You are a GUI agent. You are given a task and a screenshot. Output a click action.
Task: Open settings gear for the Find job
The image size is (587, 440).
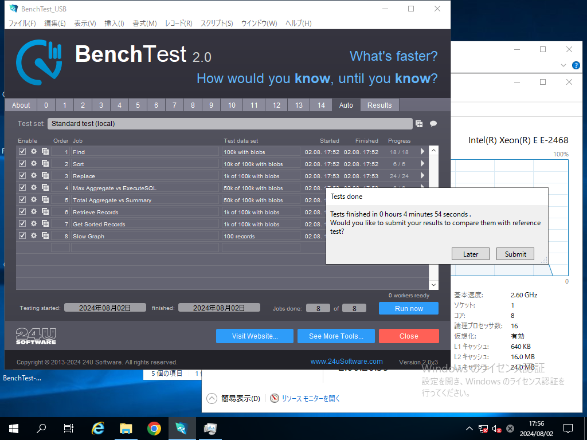click(x=34, y=151)
